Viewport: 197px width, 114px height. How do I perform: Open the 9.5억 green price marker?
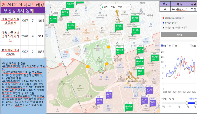click(x=136, y=30)
